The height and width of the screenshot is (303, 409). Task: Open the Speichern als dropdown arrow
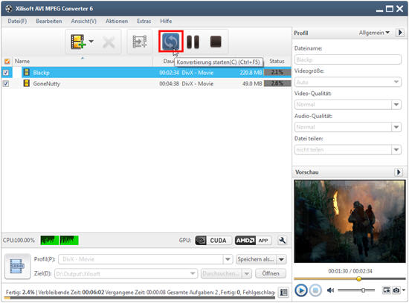click(x=281, y=259)
